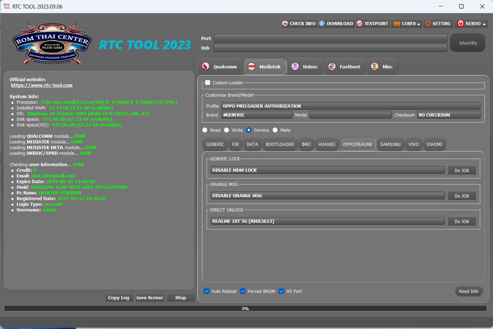Click the SETTING gear icon
The width and height of the screenshot is (493, 329).
pyautogui.click(x=428, y=23)
